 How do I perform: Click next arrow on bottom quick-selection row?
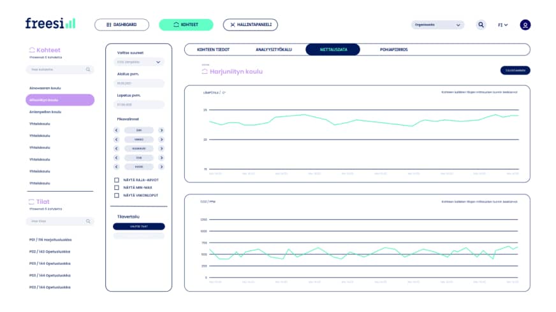161,167
